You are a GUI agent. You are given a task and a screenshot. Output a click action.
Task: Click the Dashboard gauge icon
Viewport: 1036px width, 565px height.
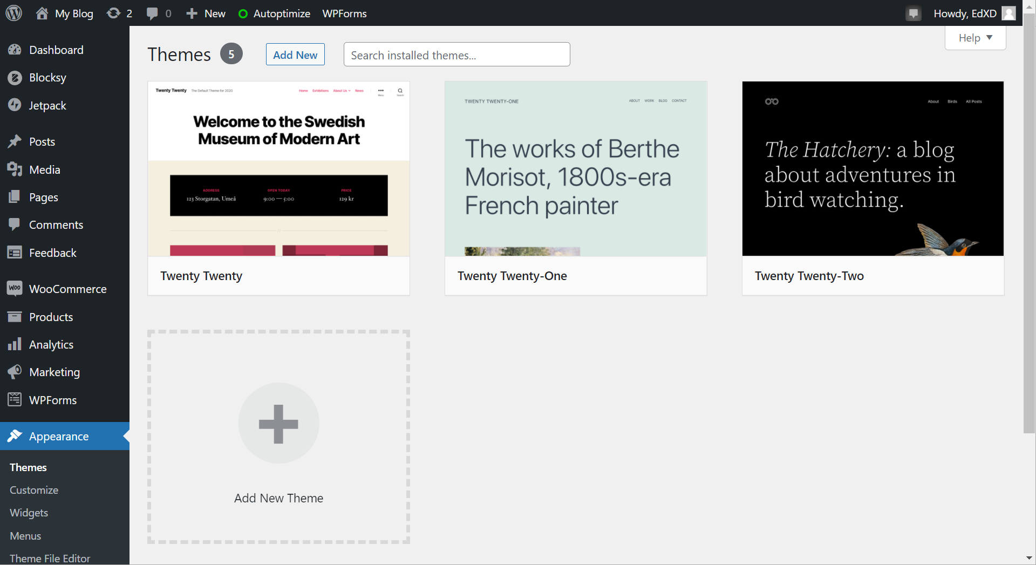pos(15,50)
